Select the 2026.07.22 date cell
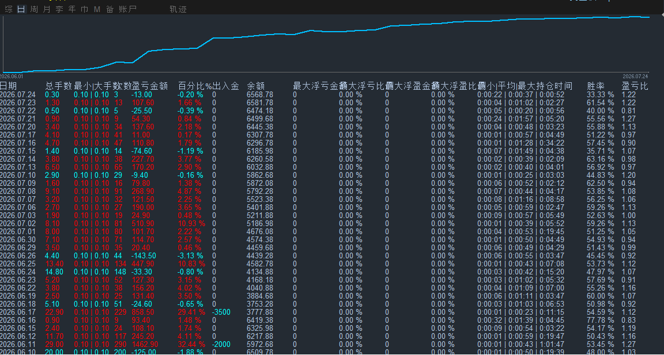Image resolution: width=664 pixels, height=355 pixels. click(x=18, y=110)
